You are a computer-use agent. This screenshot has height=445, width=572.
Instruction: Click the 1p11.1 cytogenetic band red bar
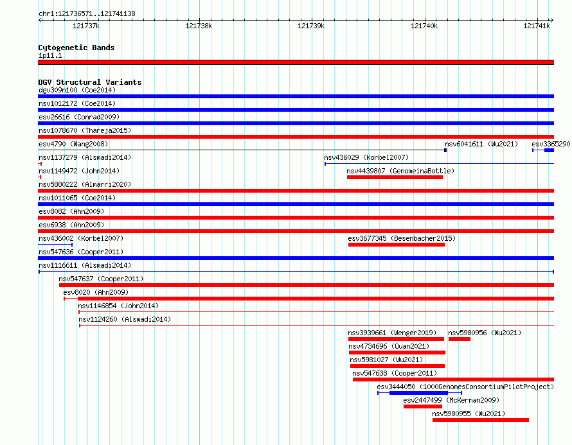(296, 62)
